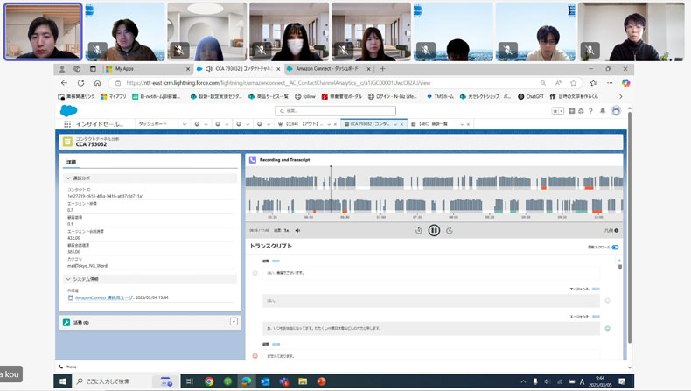
Task: Go to the browser home page
Action: (x=97, y=83)
